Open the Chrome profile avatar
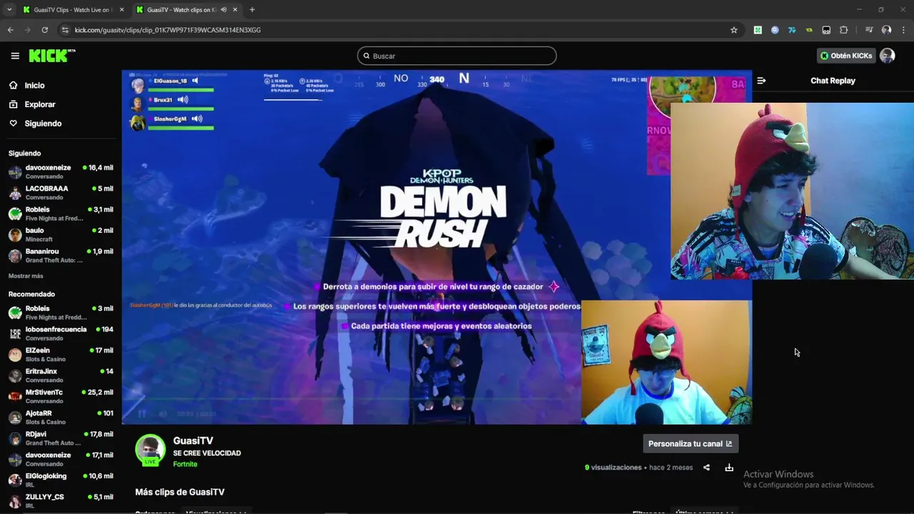The image size is (914, 514). 886,30
